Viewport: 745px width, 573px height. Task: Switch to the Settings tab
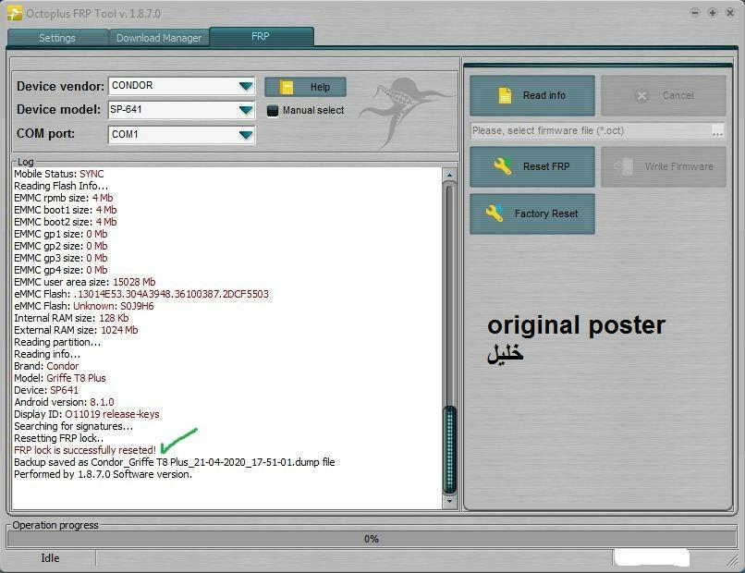click(x=57, y=38)
